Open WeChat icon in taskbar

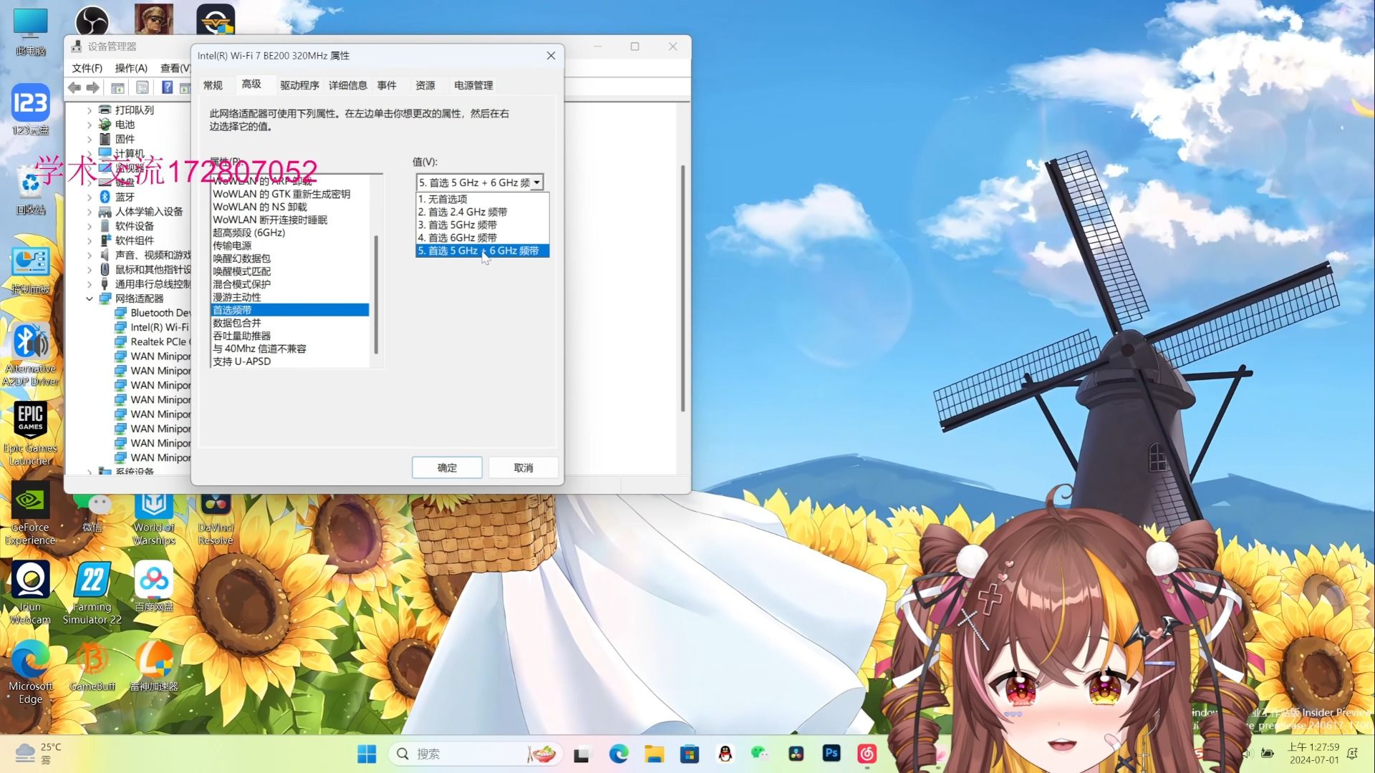pos(761,753)
